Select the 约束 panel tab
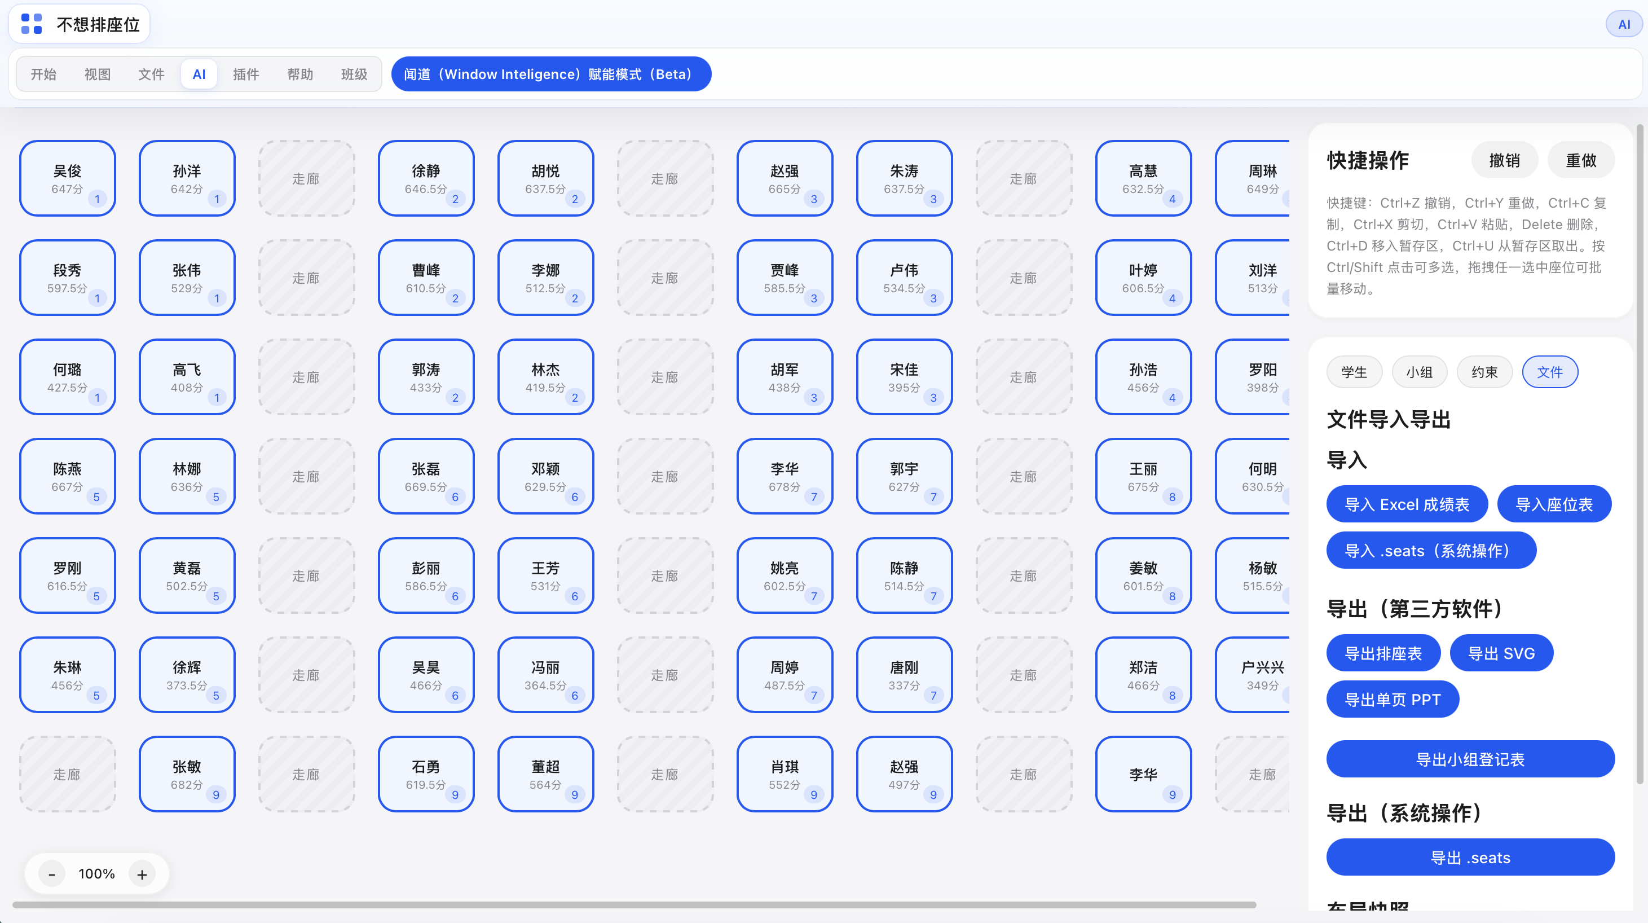1648x923 pixels. click(x=1484, y=372)
